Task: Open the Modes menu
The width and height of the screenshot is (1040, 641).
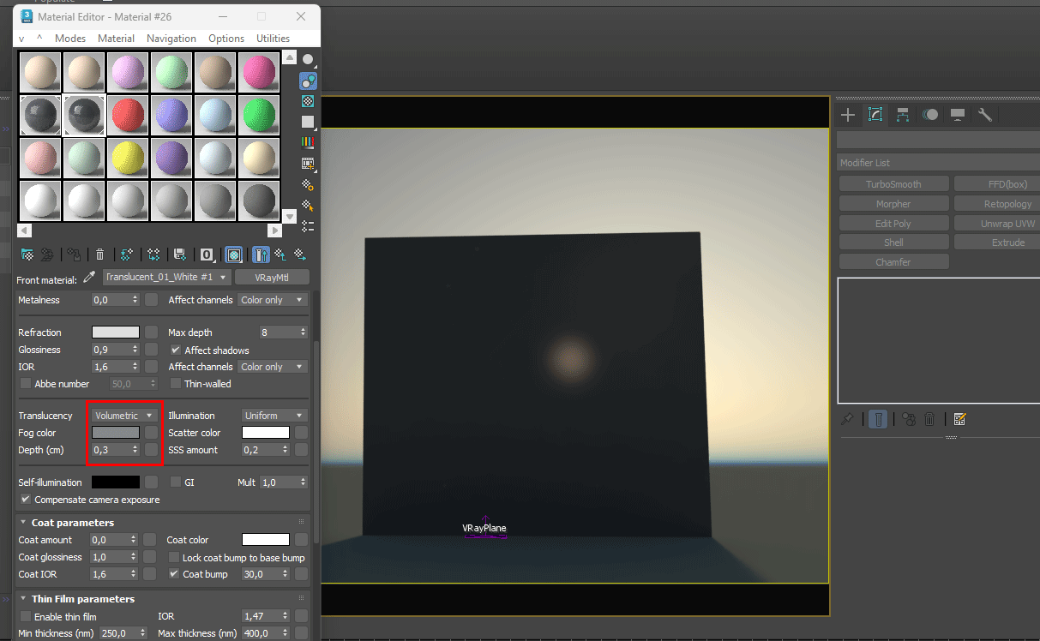Action: click(x=70, y=39)
